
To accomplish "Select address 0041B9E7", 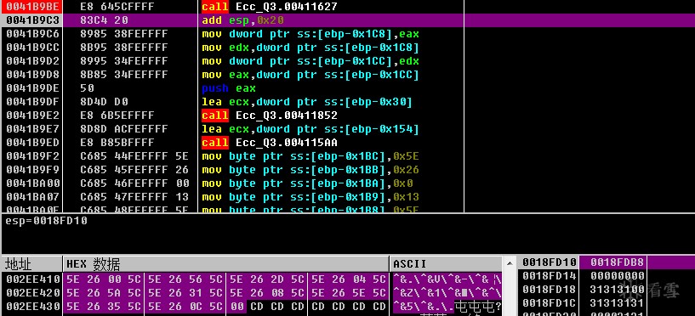I will (x=32, y=129).
